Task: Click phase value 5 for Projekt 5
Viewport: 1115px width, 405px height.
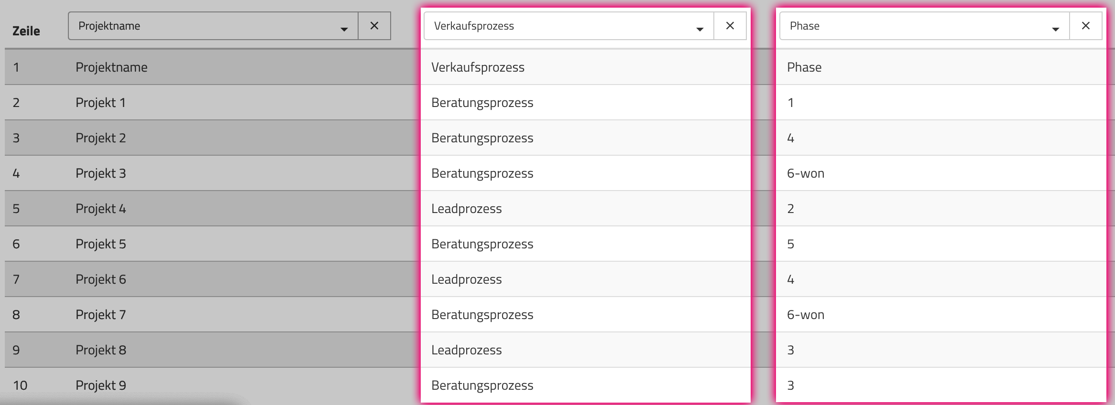Action: tap(790, 244)
